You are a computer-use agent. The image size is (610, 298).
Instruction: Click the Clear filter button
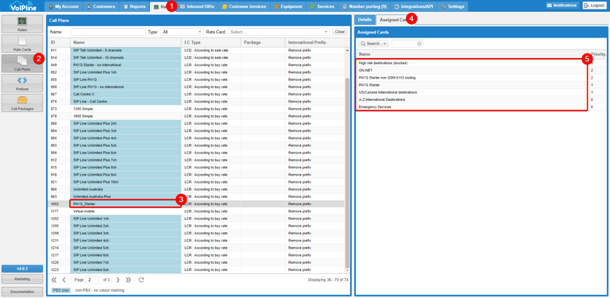pos(340,32)
